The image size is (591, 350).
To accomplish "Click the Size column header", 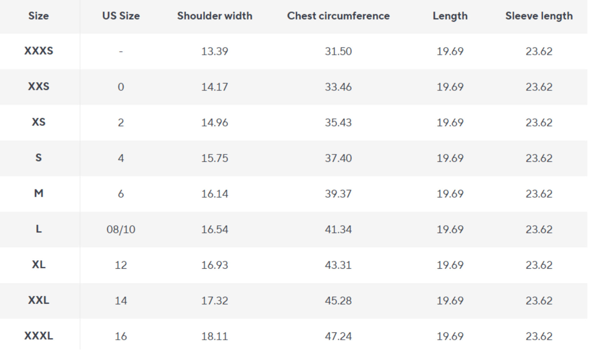I will click(x=38, y=16).
